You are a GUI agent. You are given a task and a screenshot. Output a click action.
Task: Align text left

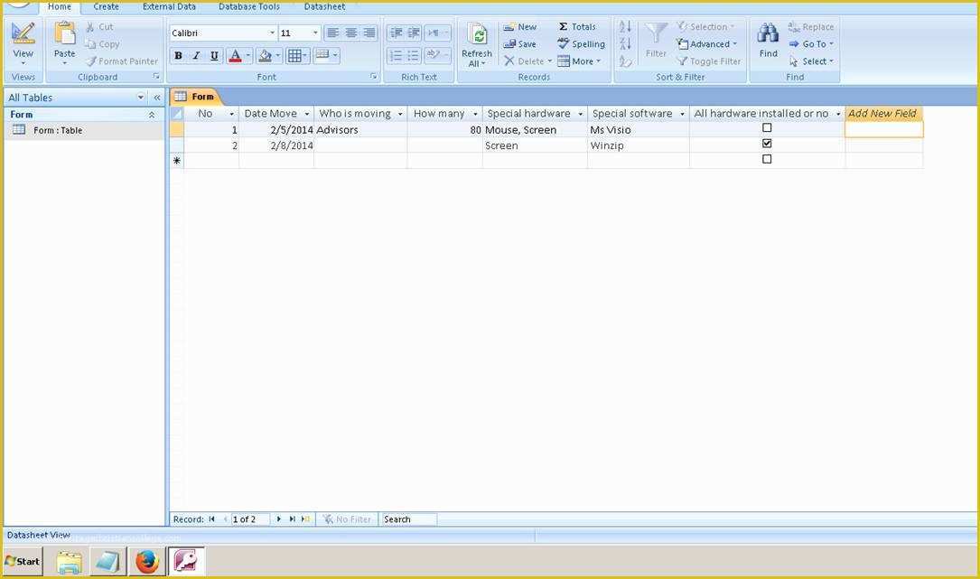pyautogui.click(x=333, y=33)
